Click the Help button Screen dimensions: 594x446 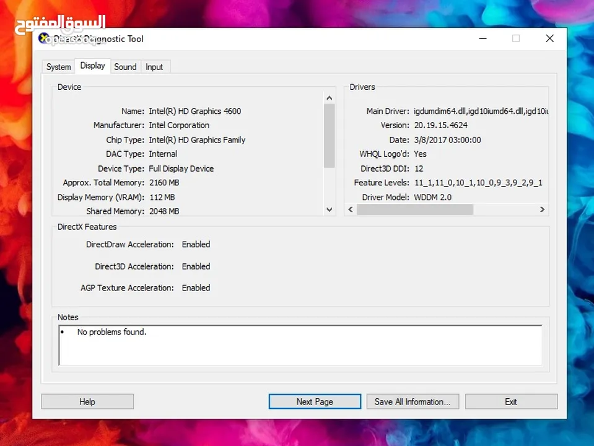[87, 401]
